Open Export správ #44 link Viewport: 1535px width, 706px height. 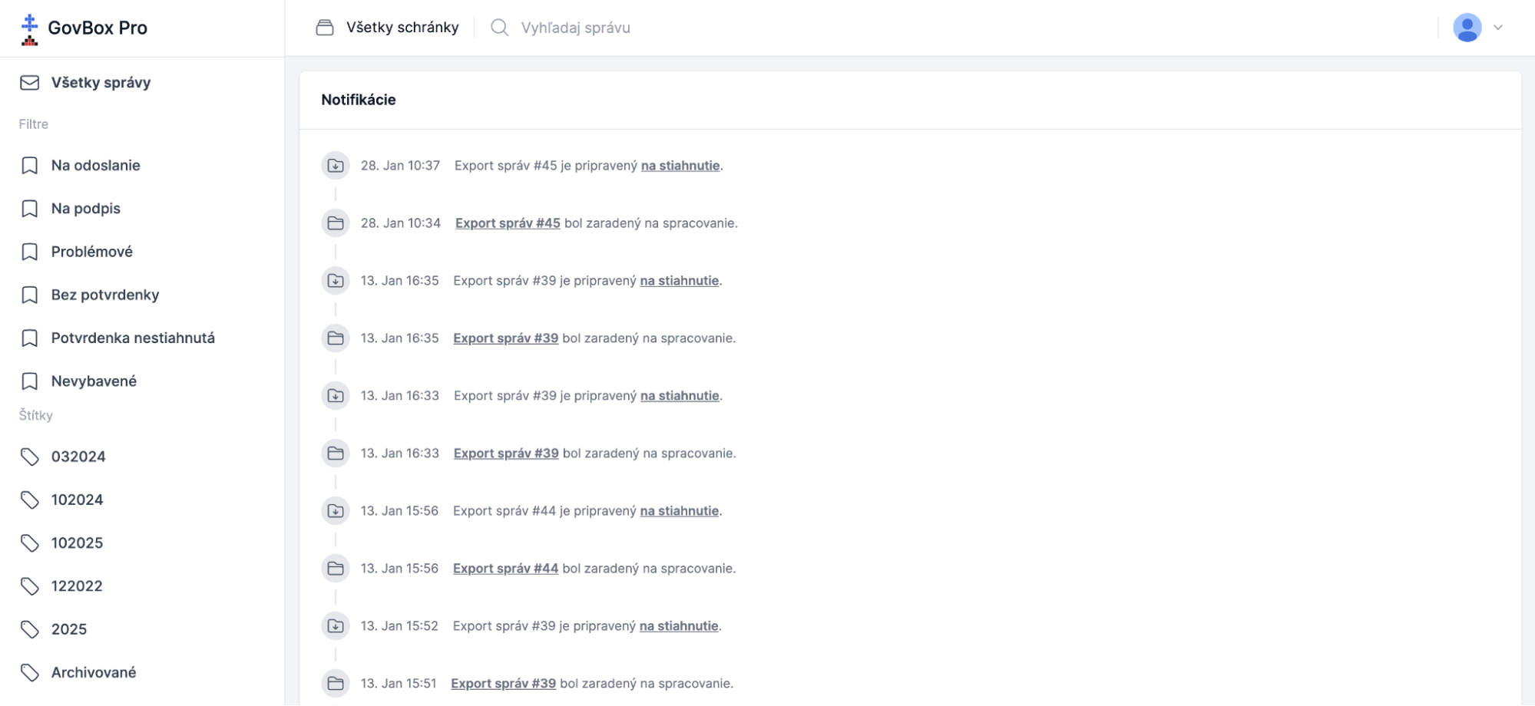tap(505, 569)
